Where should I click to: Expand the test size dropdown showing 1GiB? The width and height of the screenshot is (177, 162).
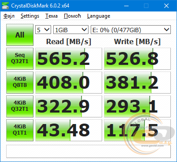point(71,30)
